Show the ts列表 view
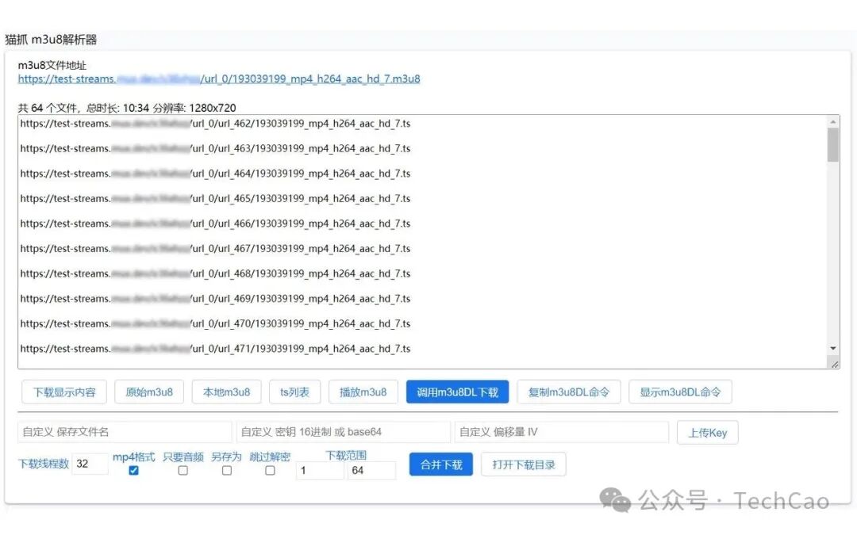 coord(294,392)
